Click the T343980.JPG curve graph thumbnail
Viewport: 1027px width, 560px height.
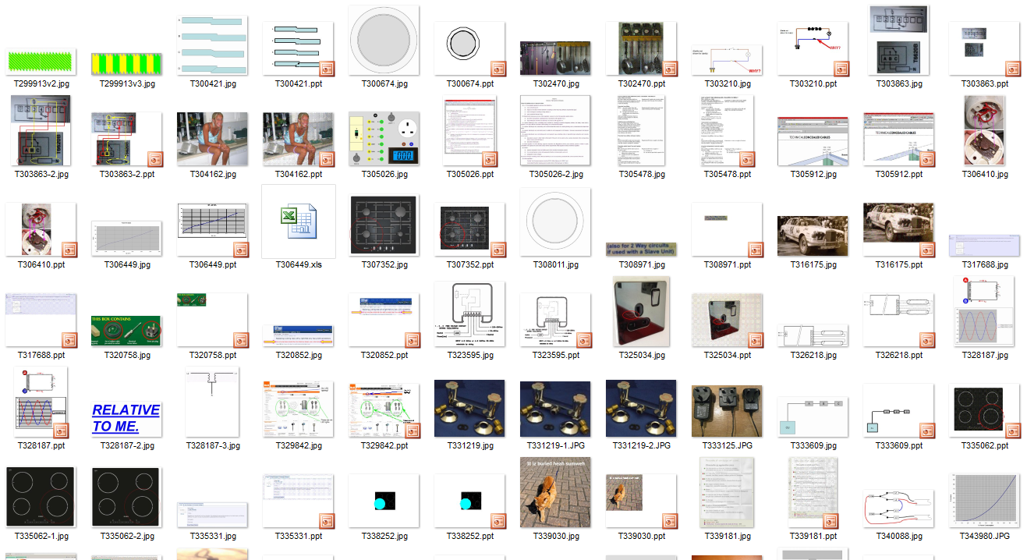(x=984, y=500)
